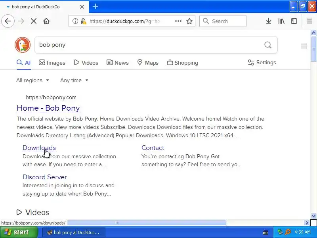Click the DuckDuckGo duck logo
The height and width of the screenshot is (238, 317).
(x=23, y=45)
